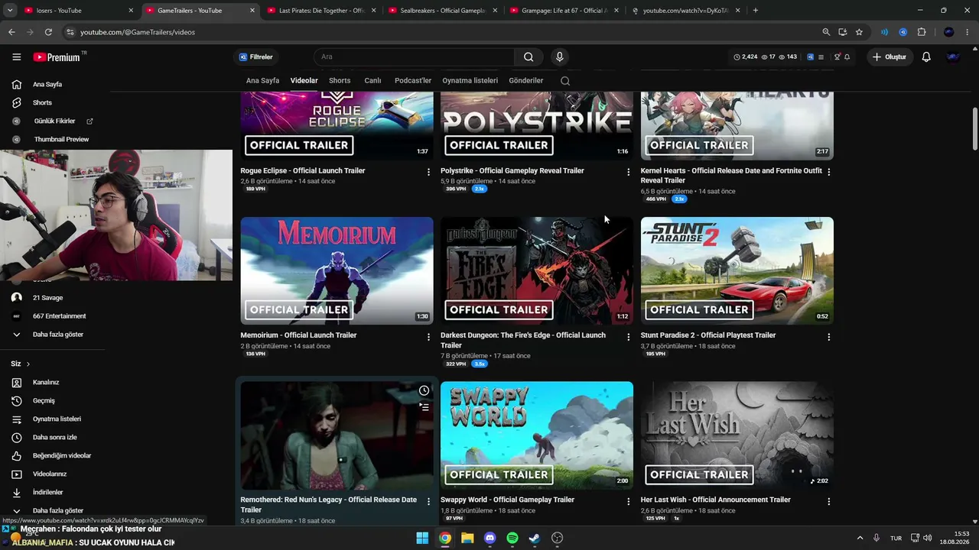Viewport: 979px width, 550px height.
Task: Open options for Memoirium video
Action: (428, 337)
